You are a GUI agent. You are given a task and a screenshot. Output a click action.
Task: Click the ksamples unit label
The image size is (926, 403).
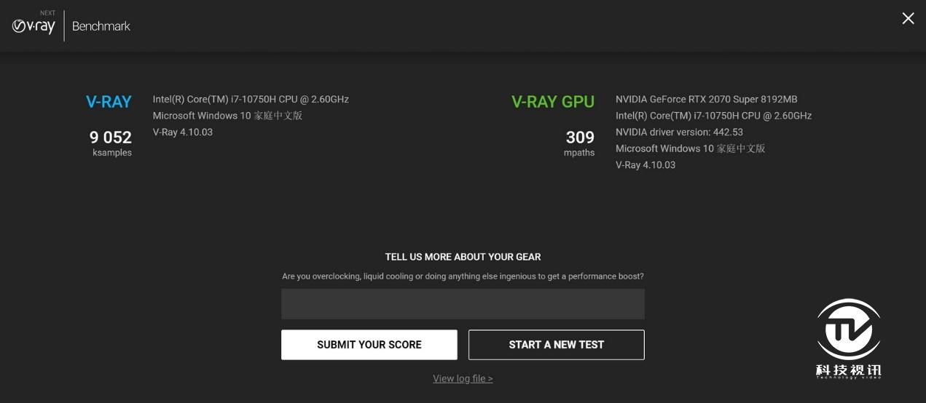[112, 153]
